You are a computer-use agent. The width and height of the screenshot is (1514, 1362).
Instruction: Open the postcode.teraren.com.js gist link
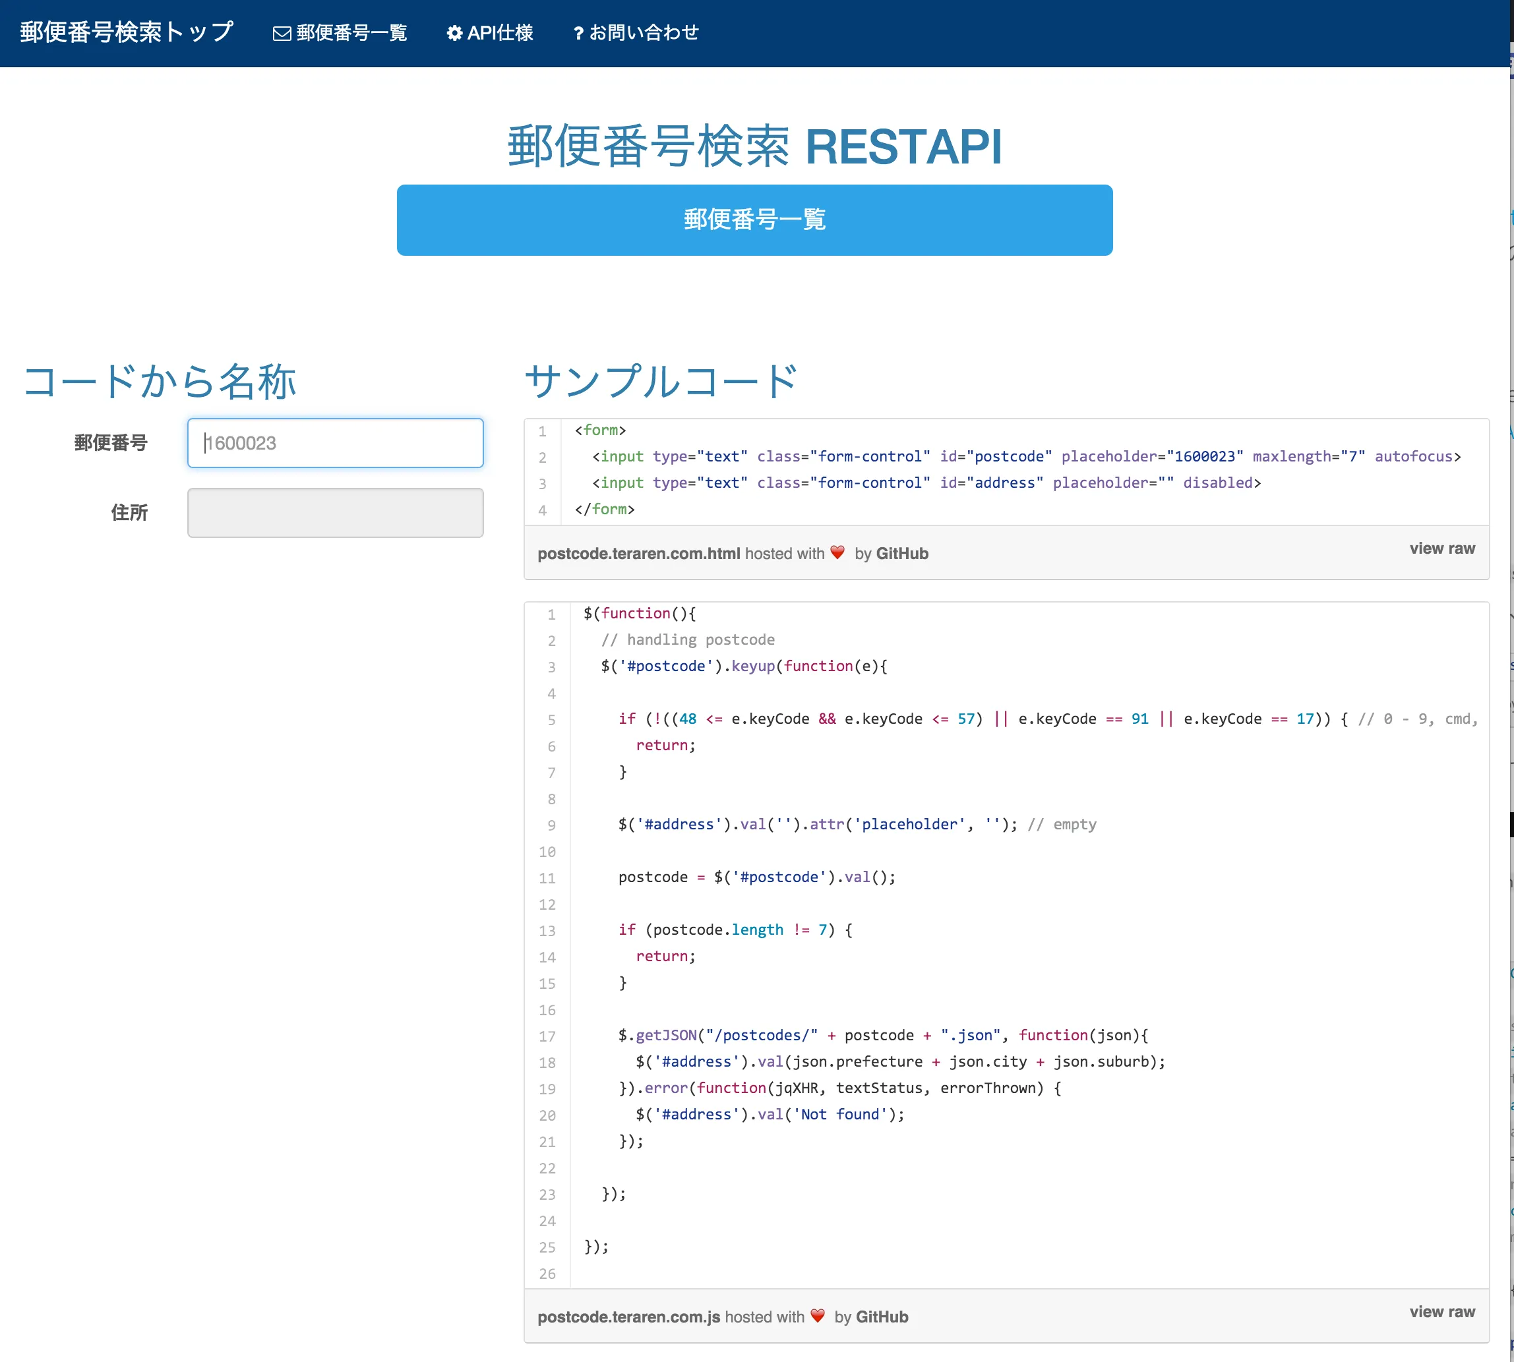click(628, 1317)
